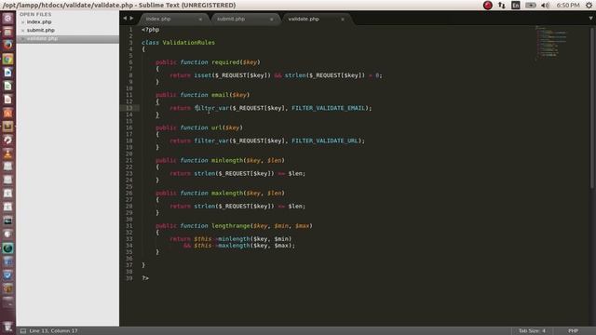Launch Firefox from the launcher
This screenshot has width=596, height=335.
tap(7, 45)
